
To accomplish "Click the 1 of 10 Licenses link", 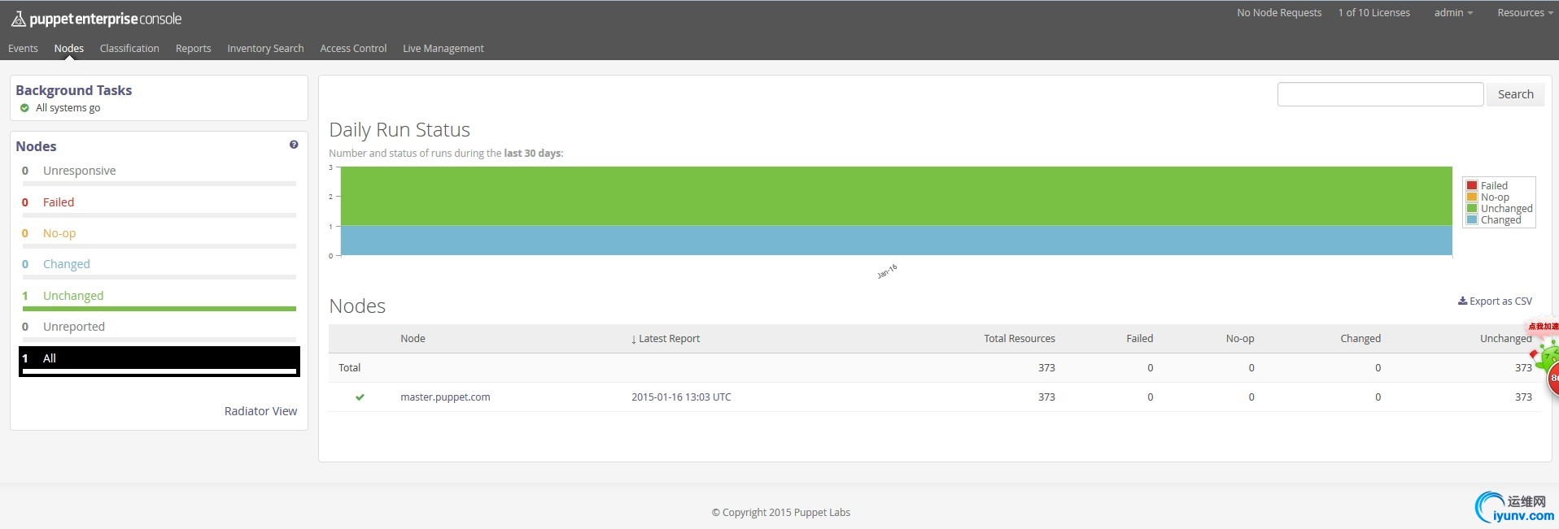I will click(x=1374, y=12).
